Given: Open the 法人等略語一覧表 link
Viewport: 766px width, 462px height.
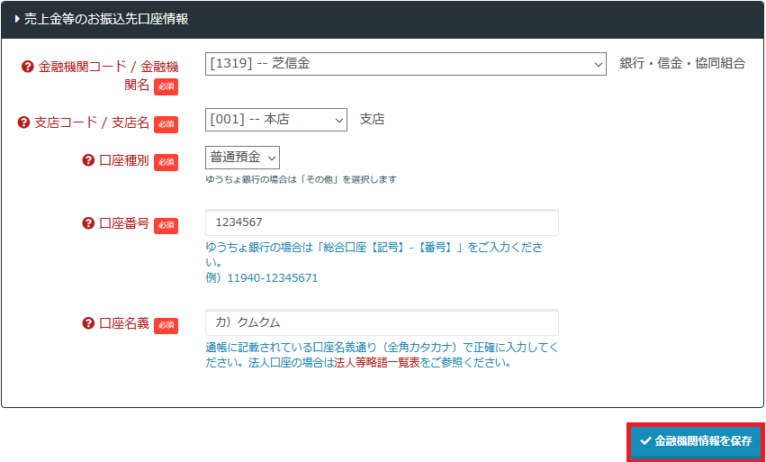Looking at the screenshot, I should coord(377,363).
